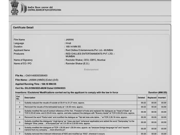Select the Red Chillies applicant name value
Screen dimensions: 180x135
coord(89,50)
